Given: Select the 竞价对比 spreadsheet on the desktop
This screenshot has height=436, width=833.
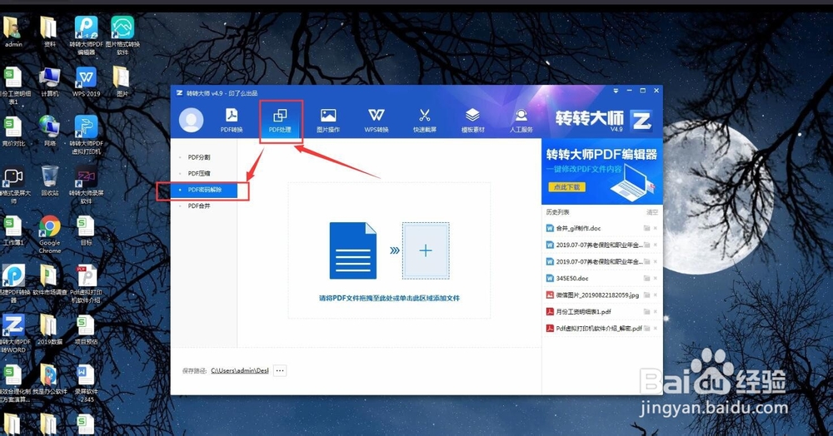Looking at the screenshot, I should coord(12,131).
